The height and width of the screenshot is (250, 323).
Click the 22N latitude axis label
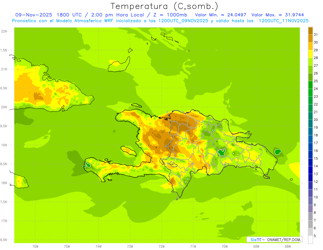point(5,31)
